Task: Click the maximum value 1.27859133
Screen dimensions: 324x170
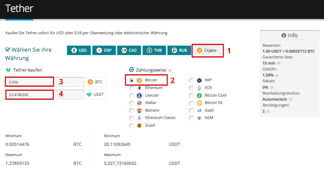Action: click(17, 163)
